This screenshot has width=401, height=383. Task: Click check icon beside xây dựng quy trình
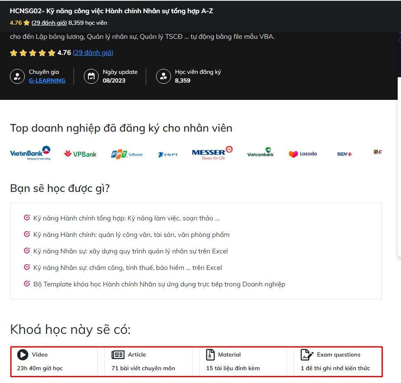point(27,251)
